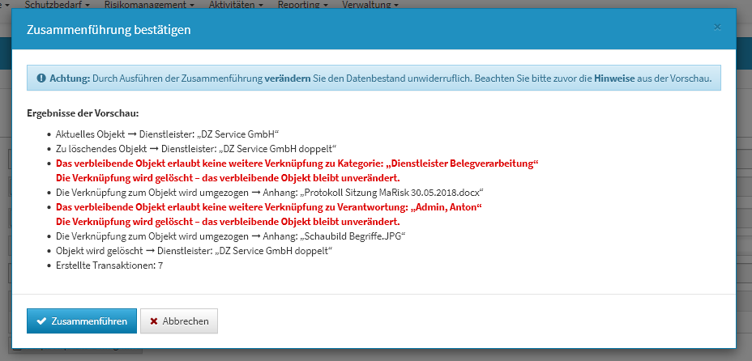
Task: Click the Achtung warning info icon
Action: click(41, 78)
